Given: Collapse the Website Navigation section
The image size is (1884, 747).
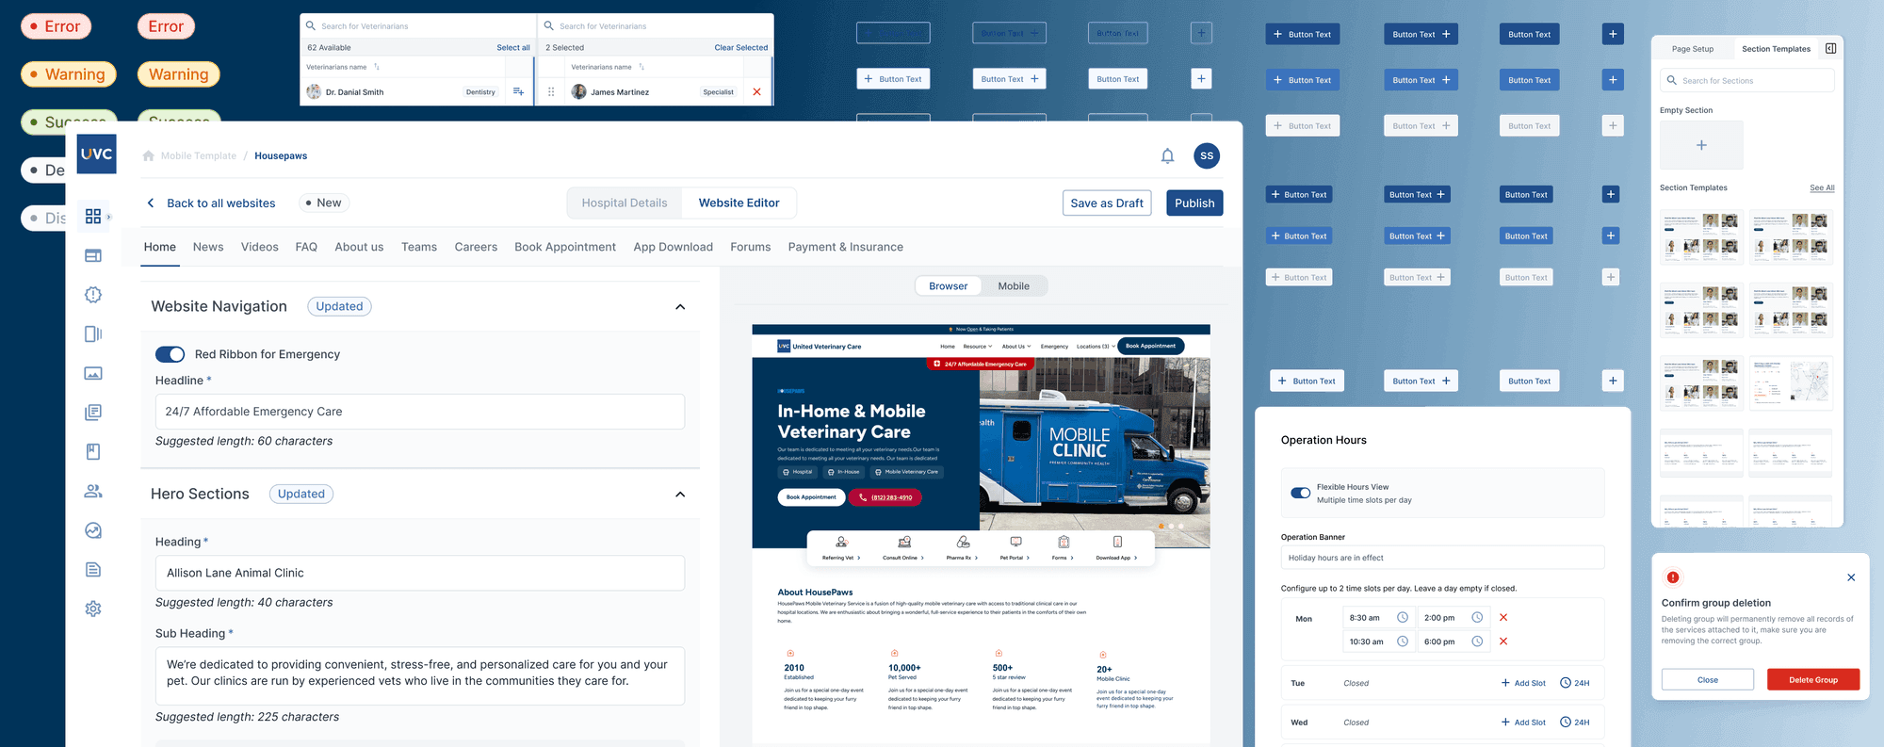Looking at the screenshot, I should [680, 307].
